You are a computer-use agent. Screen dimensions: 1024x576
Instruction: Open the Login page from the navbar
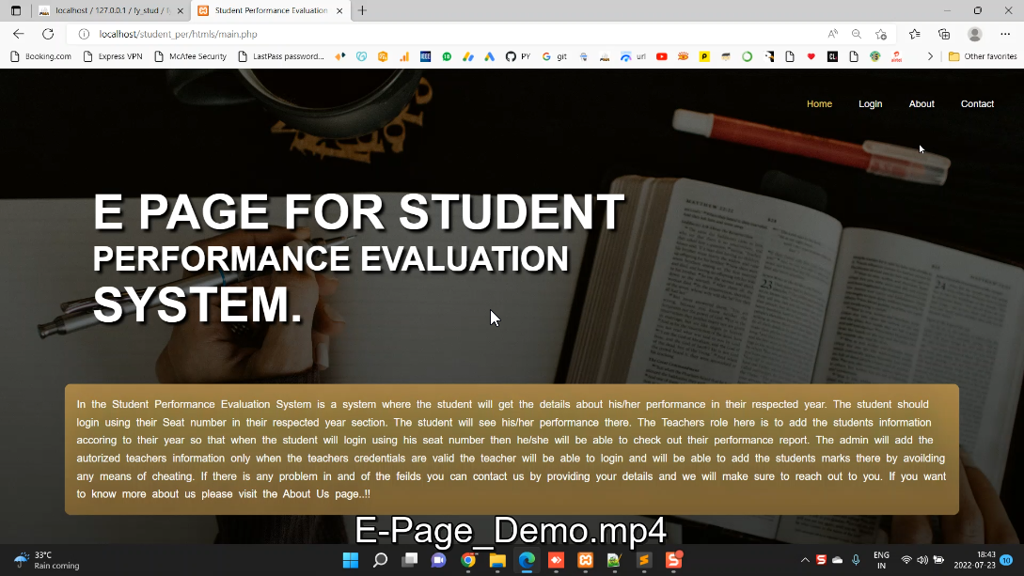coord(870,104)
